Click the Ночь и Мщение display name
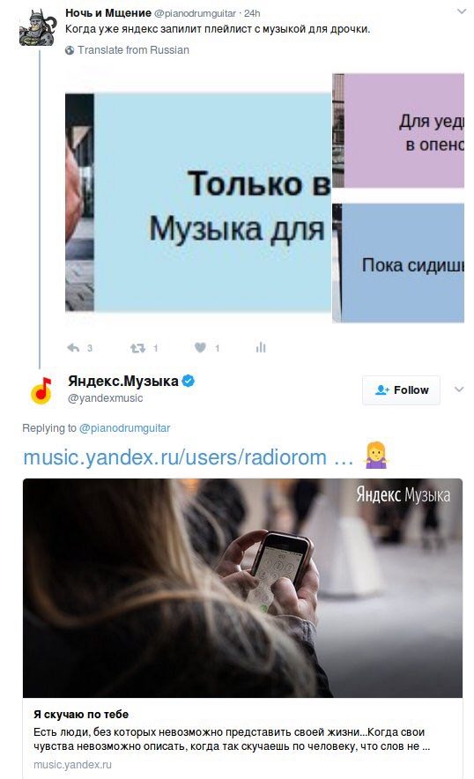The image size is (474, 779). pos(108,13)
